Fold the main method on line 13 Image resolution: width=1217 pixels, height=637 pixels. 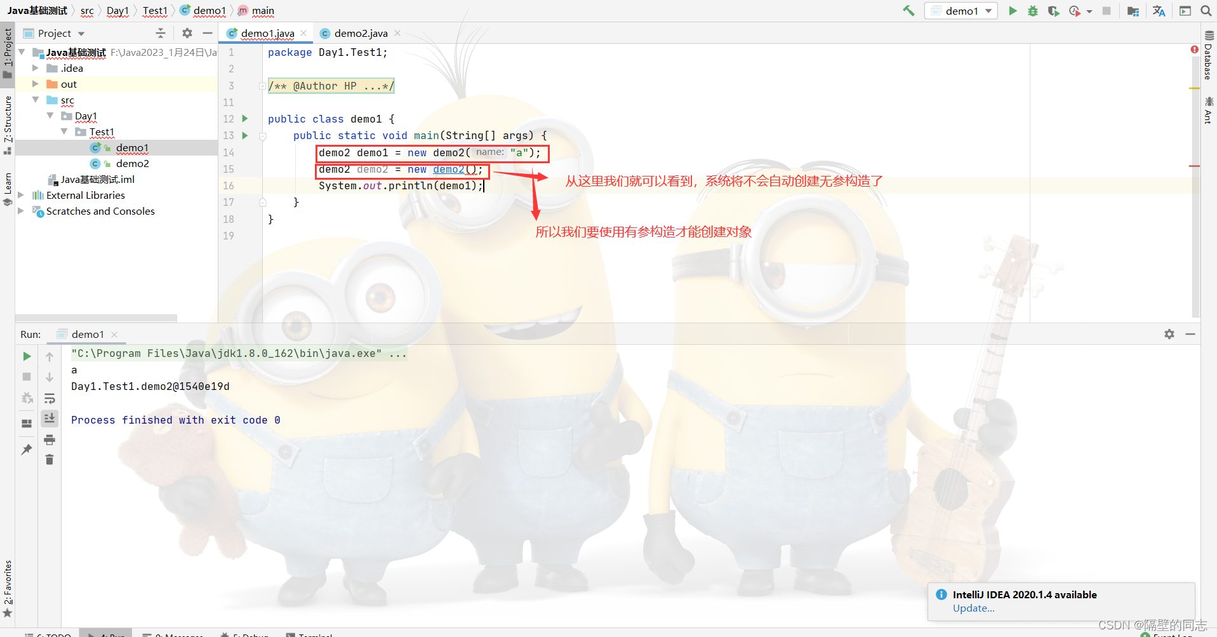[x=262, y=136]
